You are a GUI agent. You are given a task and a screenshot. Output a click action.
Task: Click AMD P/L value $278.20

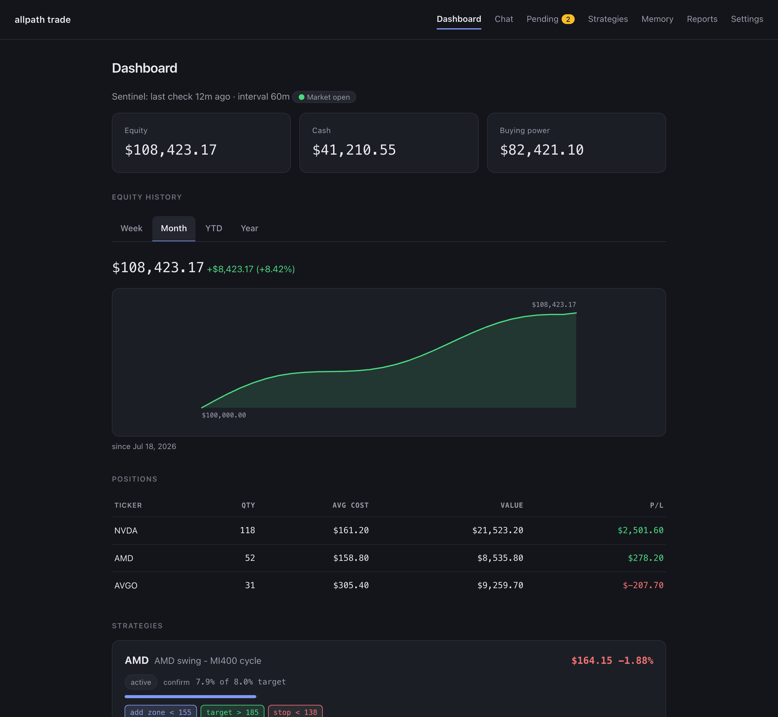click(x=646, y=558)
